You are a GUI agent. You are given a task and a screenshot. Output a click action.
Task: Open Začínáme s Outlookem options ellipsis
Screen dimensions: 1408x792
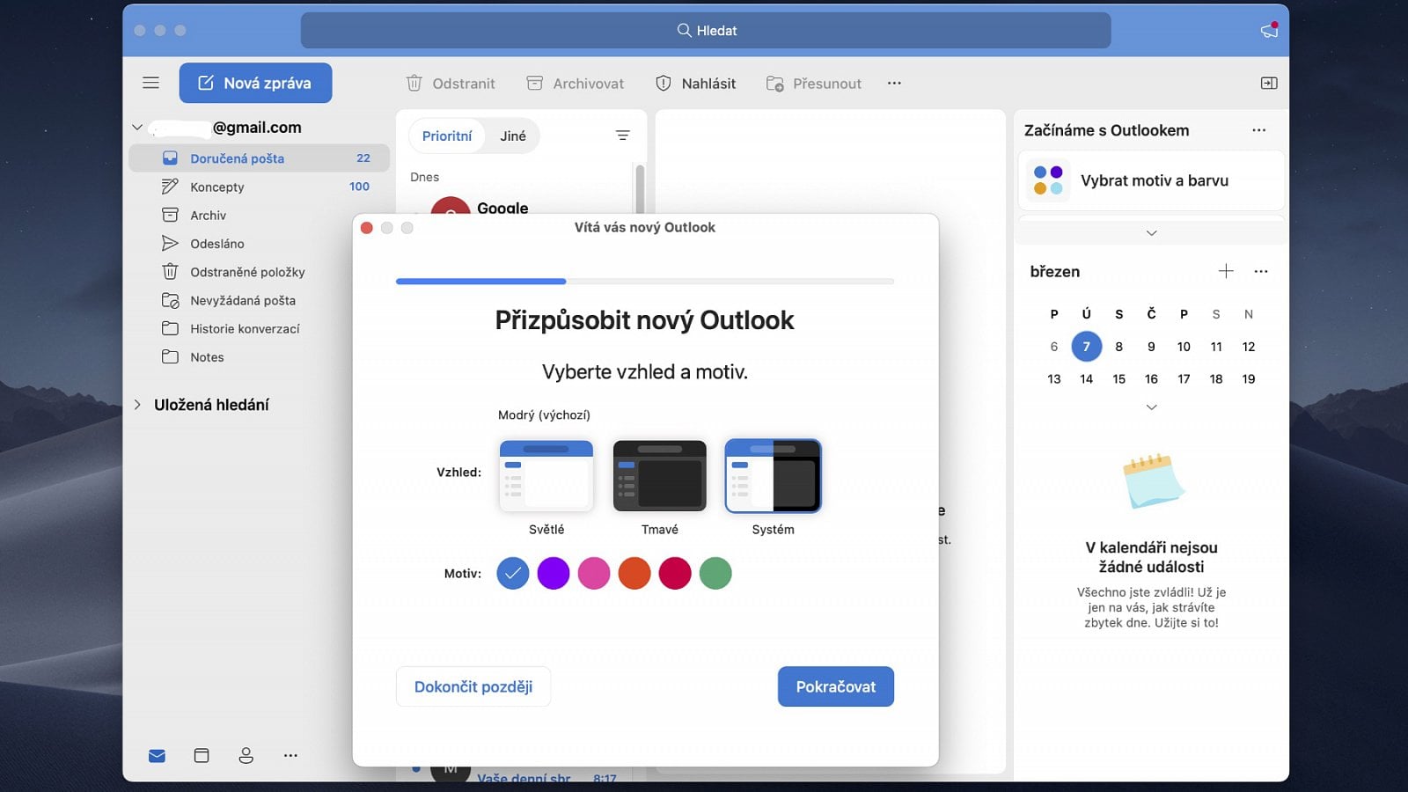click(1259, 130)
